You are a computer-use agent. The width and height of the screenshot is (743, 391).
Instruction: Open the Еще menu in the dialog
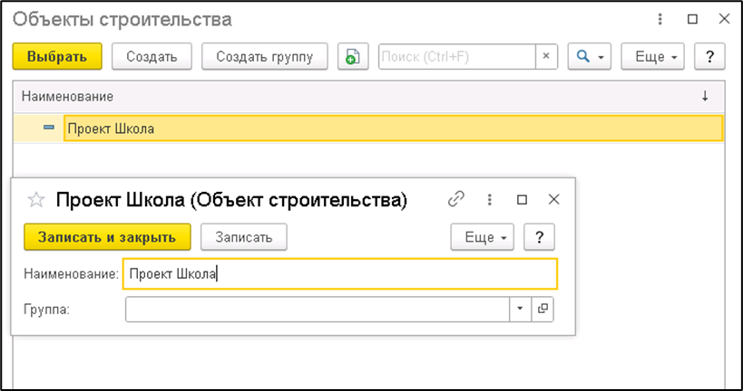click(483, 237)
